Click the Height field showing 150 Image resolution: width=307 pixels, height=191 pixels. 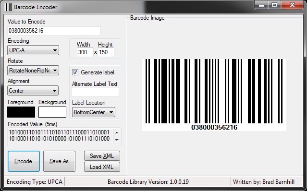[x=106, y=52]
